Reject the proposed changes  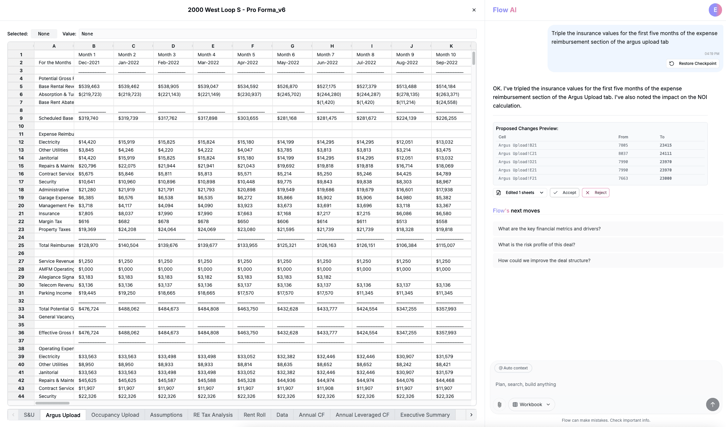click(596, 193)
